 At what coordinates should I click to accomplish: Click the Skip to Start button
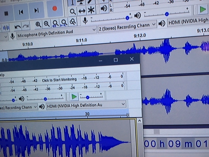(x=21, y=12)
